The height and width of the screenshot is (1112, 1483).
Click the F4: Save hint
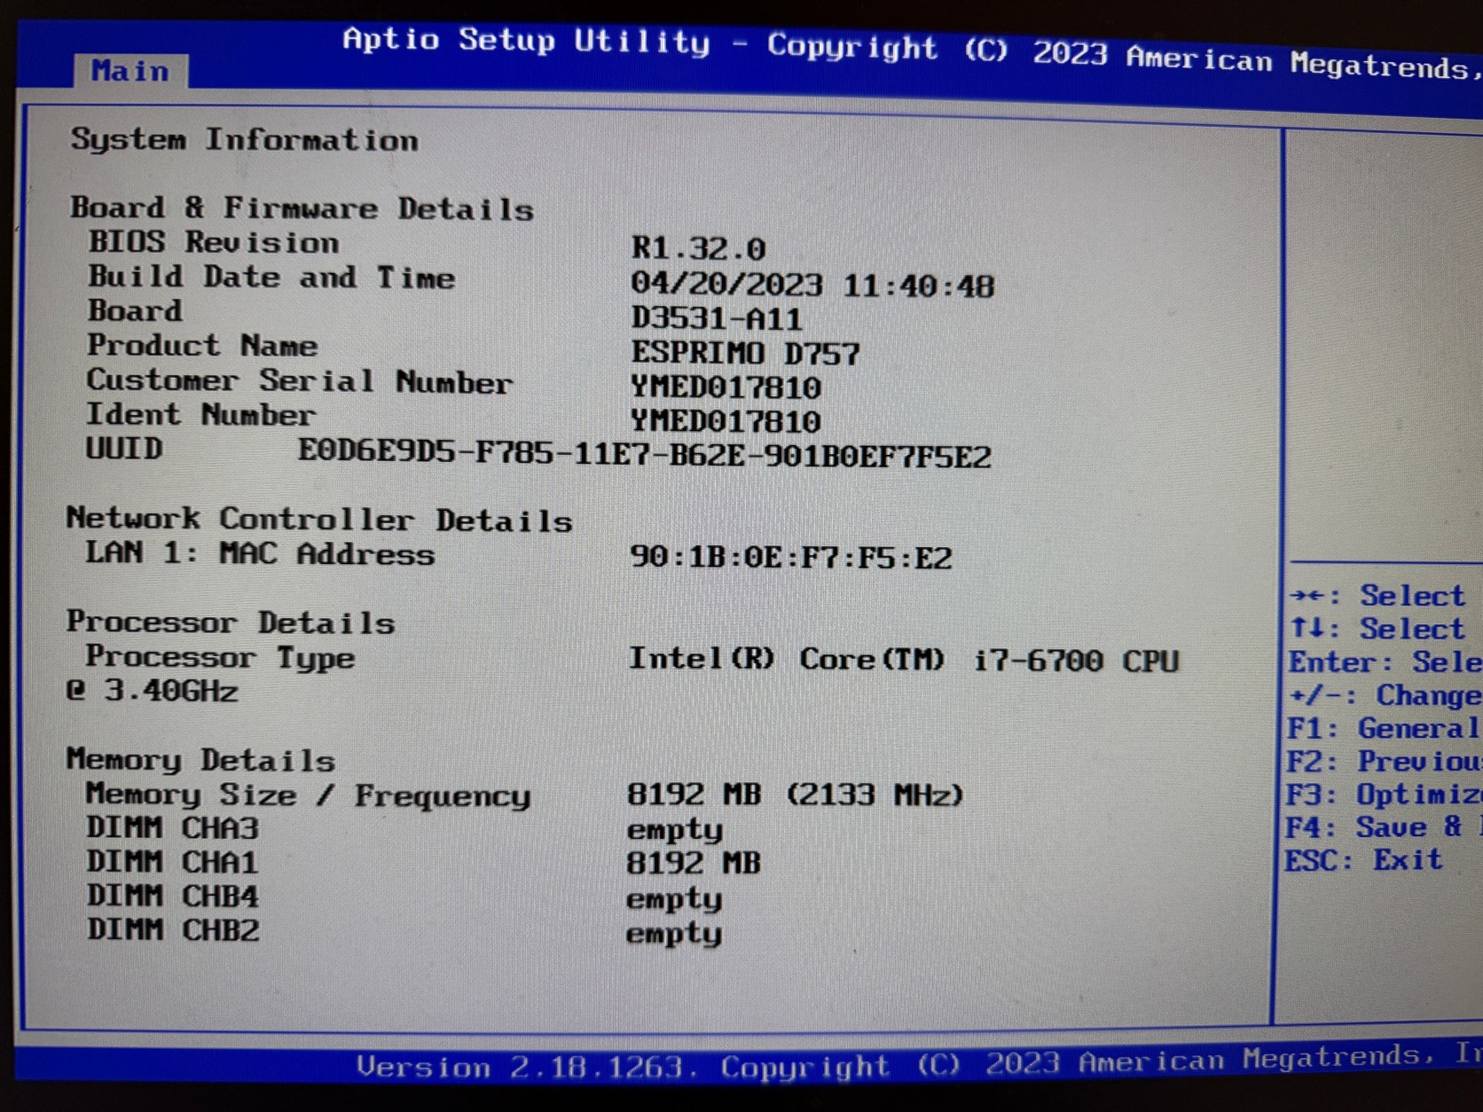coord(1384,826)
